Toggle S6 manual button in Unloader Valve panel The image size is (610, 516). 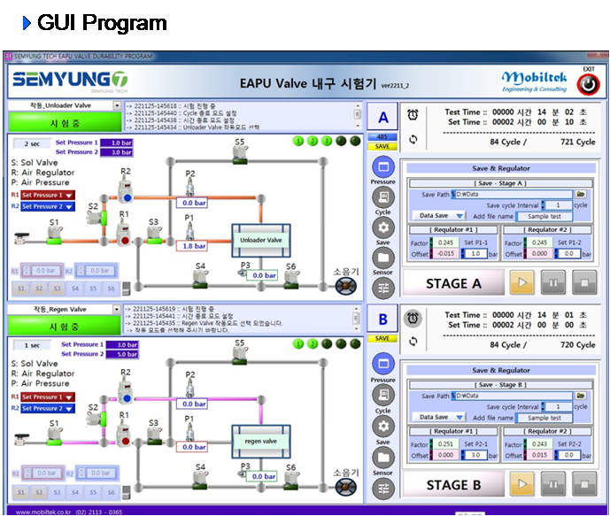click(111, 289)
